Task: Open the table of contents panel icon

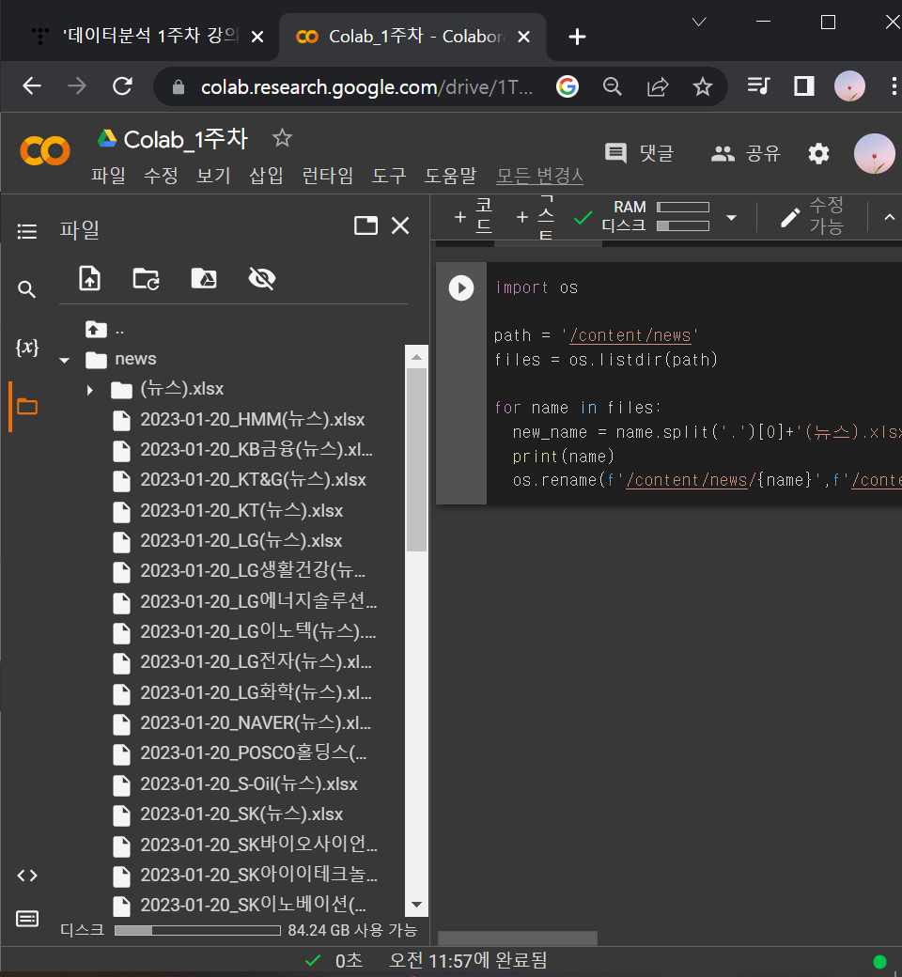Action: click(27, 231)
